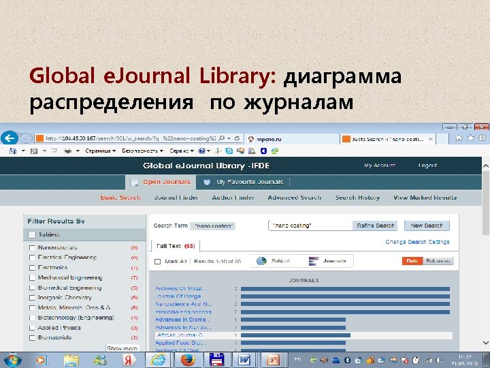Open Firefox from the taskbar

(x=188, y=361)
